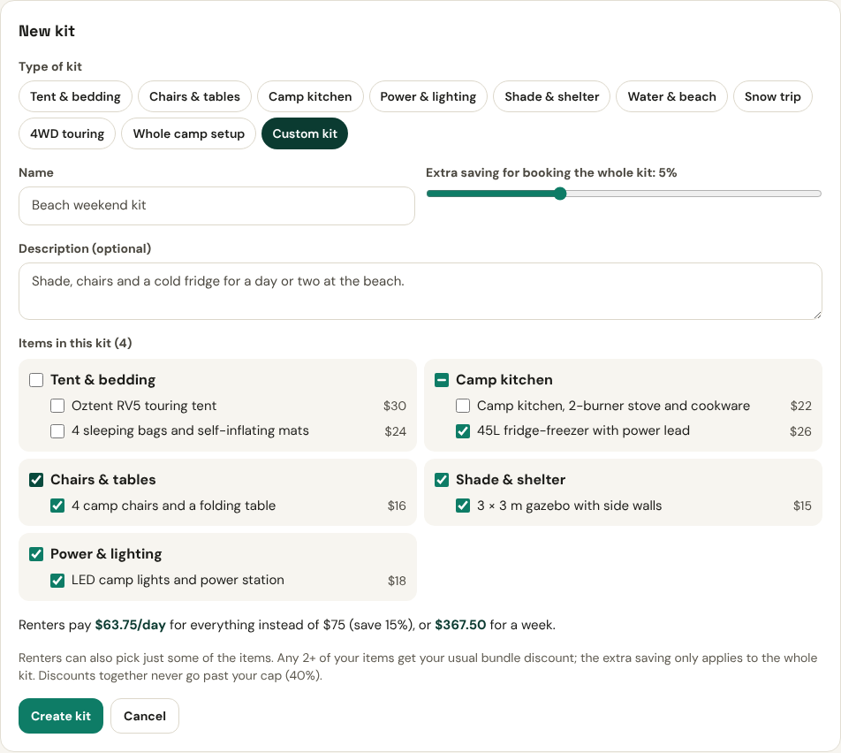Screen dimensions: 841x753
Task: Select the Chairs & tables kit type
Action: click(194, 96)
